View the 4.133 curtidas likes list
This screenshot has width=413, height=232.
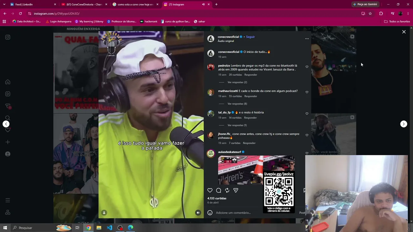click(x=217, y=198)
